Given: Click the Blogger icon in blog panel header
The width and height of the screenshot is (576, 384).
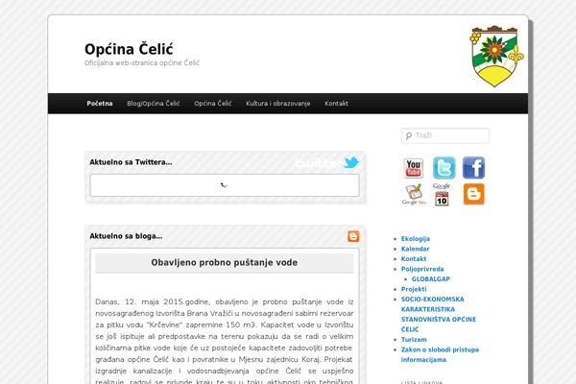Looking at the screenshot, I should 353,236.
